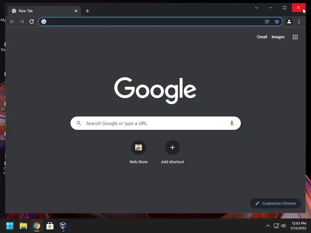Image resolution: width=311 pixels, height=233 pixels.
Task: Show hidden system tray icons
Action: click(268, 226)
